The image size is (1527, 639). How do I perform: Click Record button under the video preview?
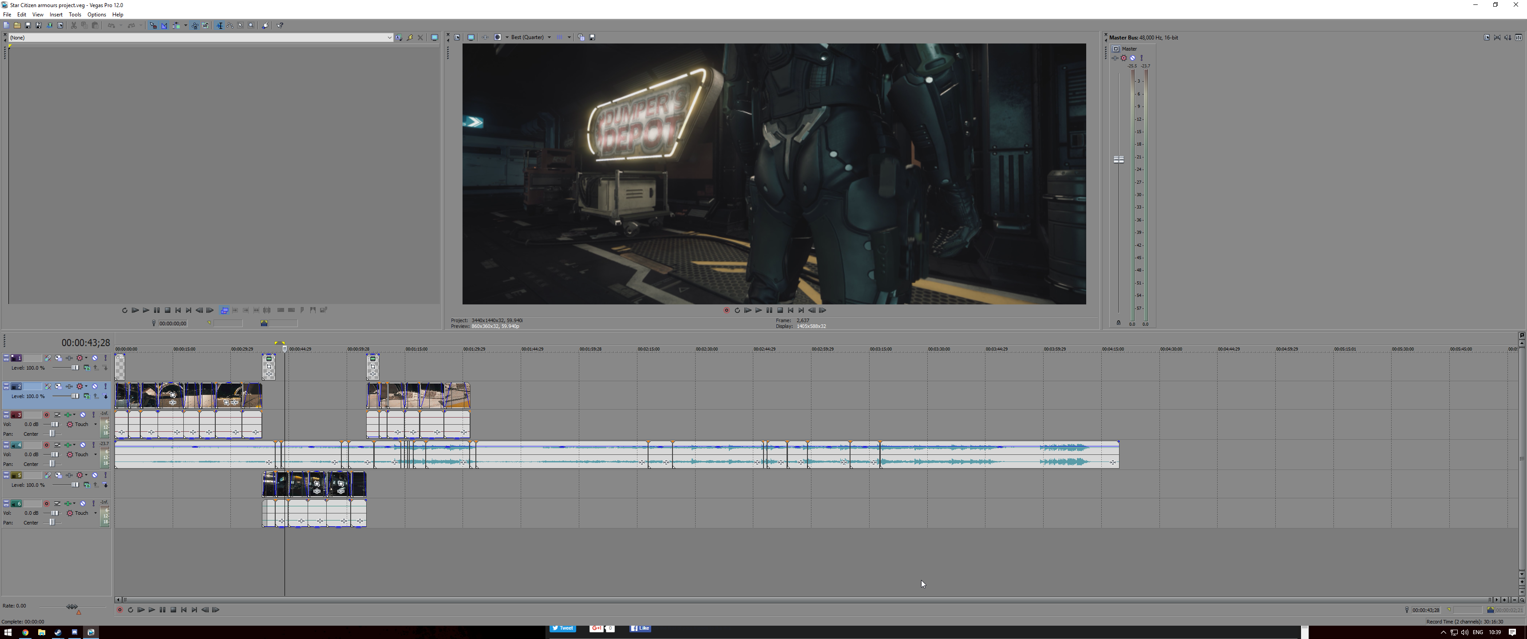(726, 310)
